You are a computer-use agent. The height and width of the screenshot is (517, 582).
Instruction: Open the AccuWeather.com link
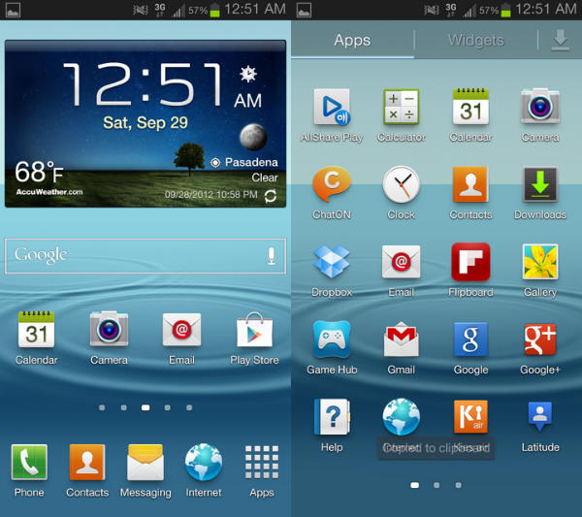coord(49,192)
